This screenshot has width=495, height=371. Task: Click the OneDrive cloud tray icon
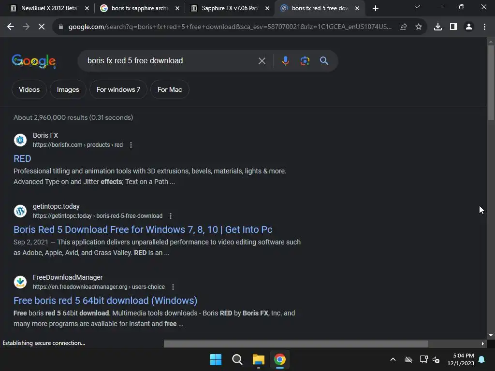coord(408,359)
